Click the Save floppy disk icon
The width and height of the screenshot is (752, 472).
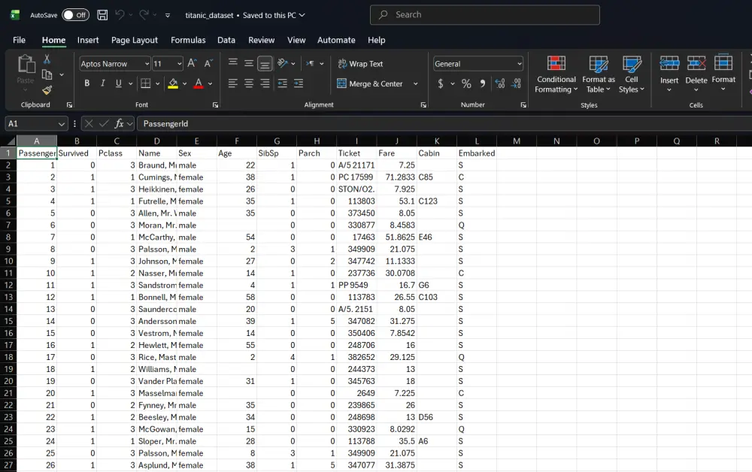click(102, 15)
